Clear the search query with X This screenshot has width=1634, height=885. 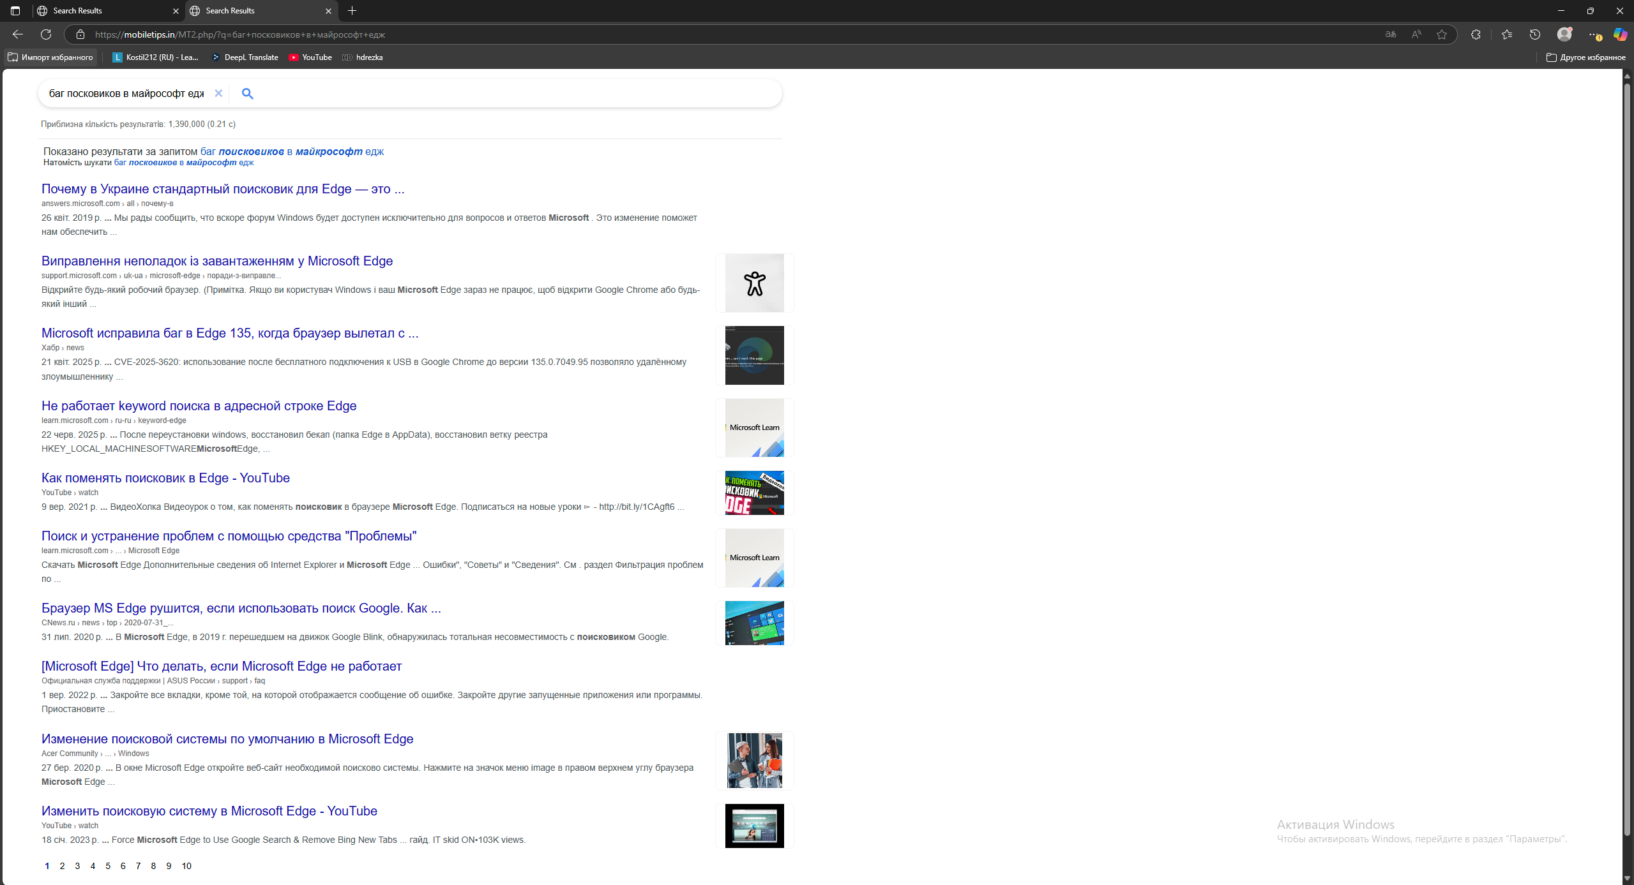(218, 93)
